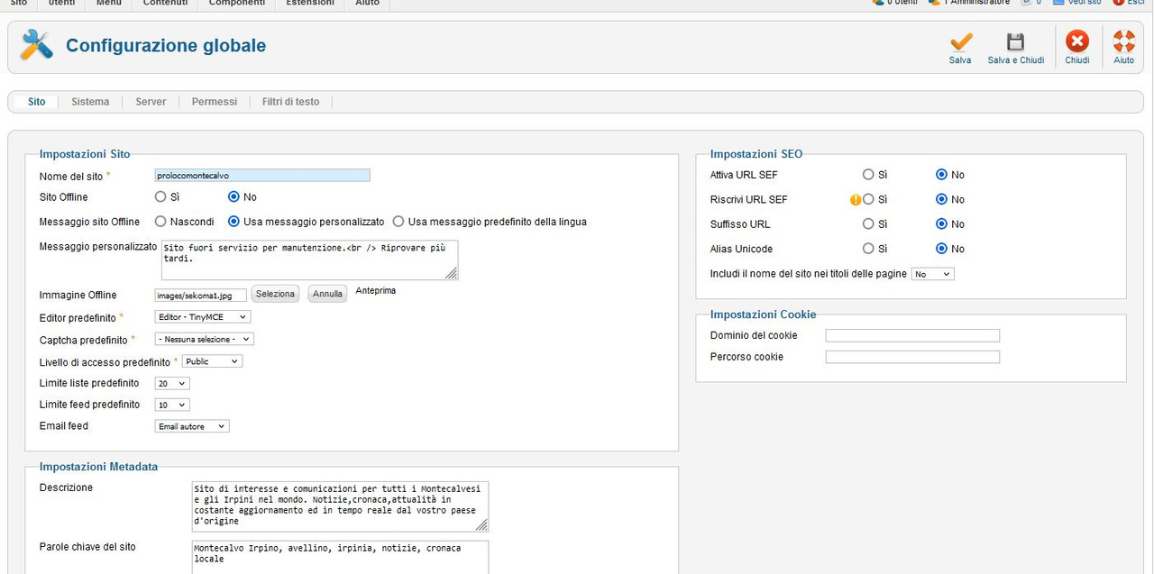Open Email feed dropdown
This screenshot has height=574, width=1154.
click(x=192, y=426)
